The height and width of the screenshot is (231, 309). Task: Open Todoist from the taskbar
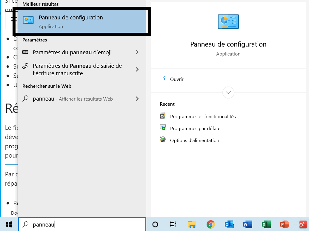click(x=303, y=224)
